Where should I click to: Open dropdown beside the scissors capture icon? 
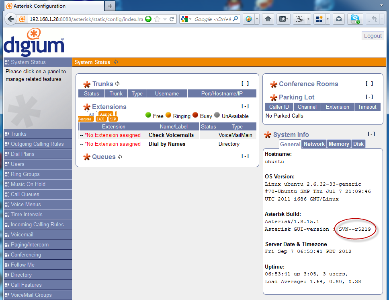point(308,19)
